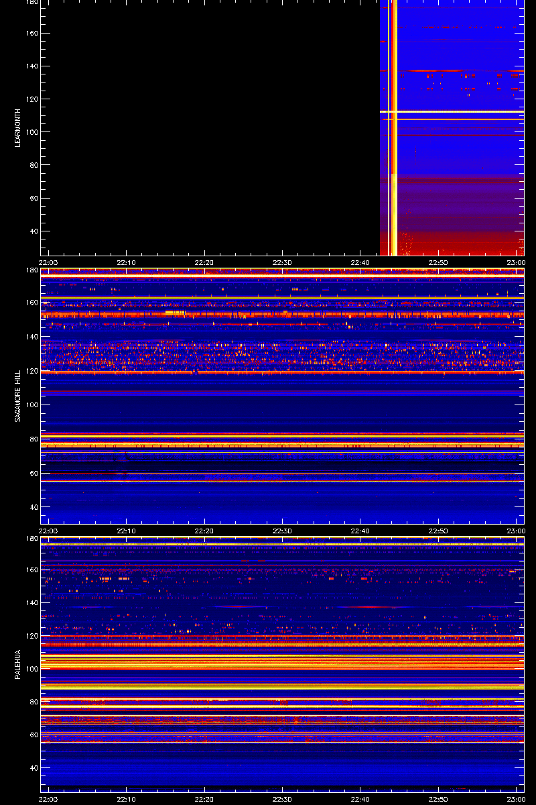Screen dimensions: 536x805
Task: Select the 60 tick label on Palehua axis
Action: [x=34, y=735]
